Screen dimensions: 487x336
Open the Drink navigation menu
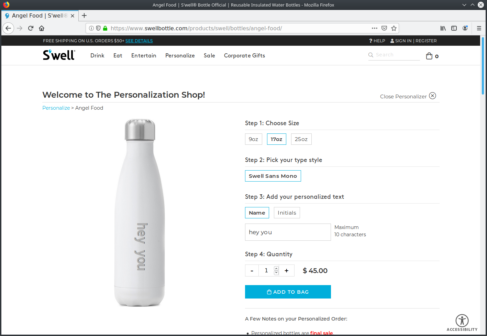[97, 56]
